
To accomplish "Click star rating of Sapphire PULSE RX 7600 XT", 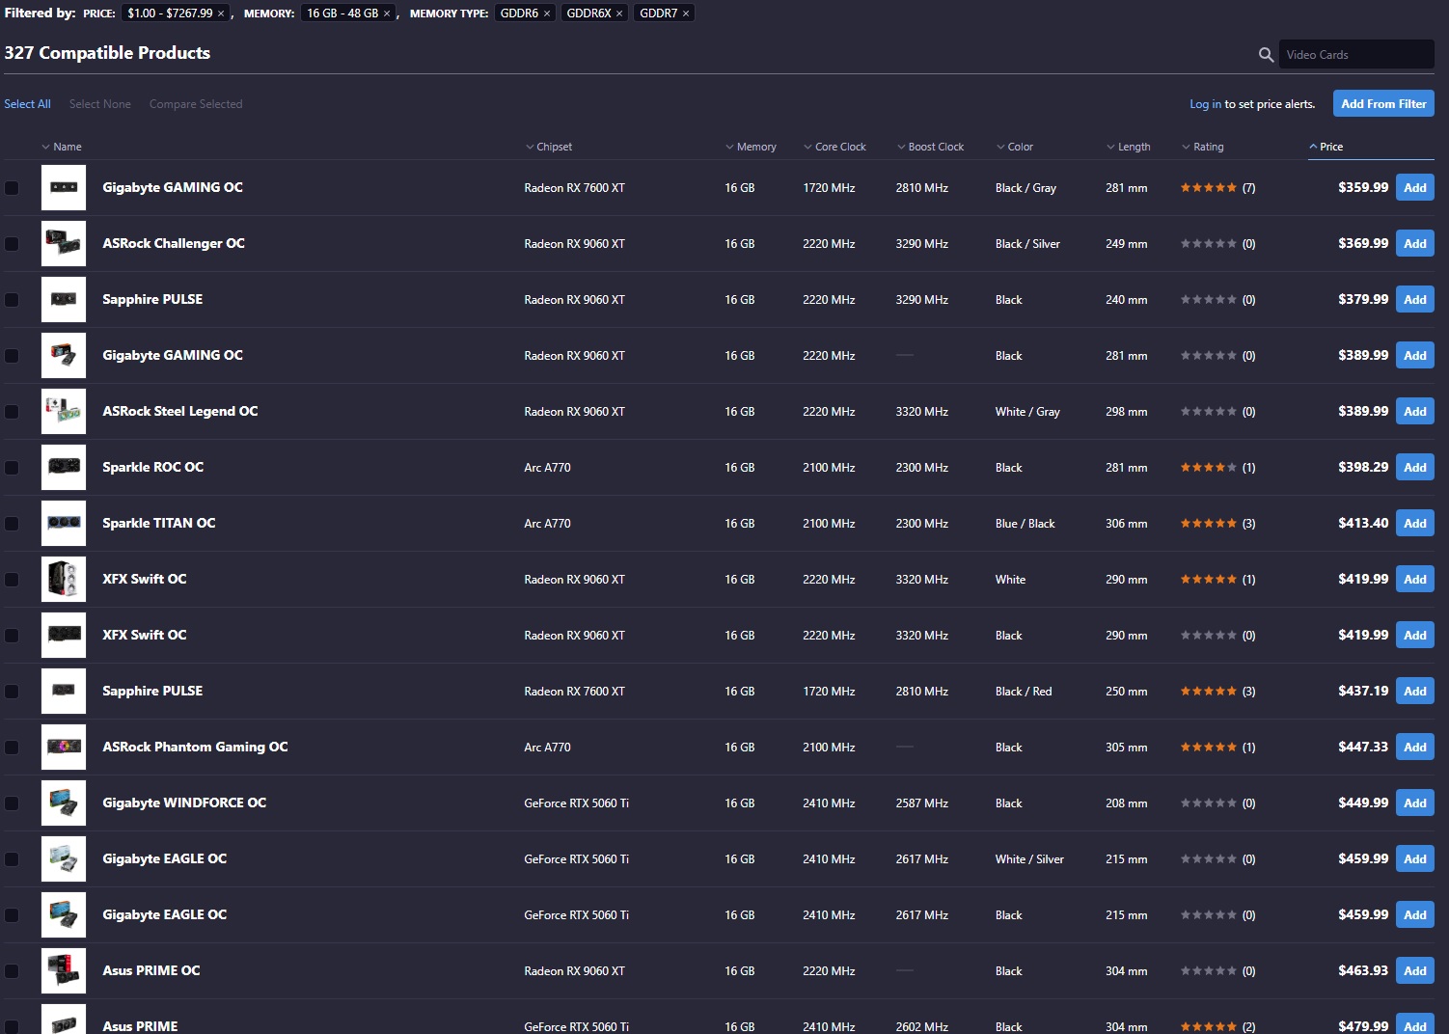I will click(x=1209, y=692).
